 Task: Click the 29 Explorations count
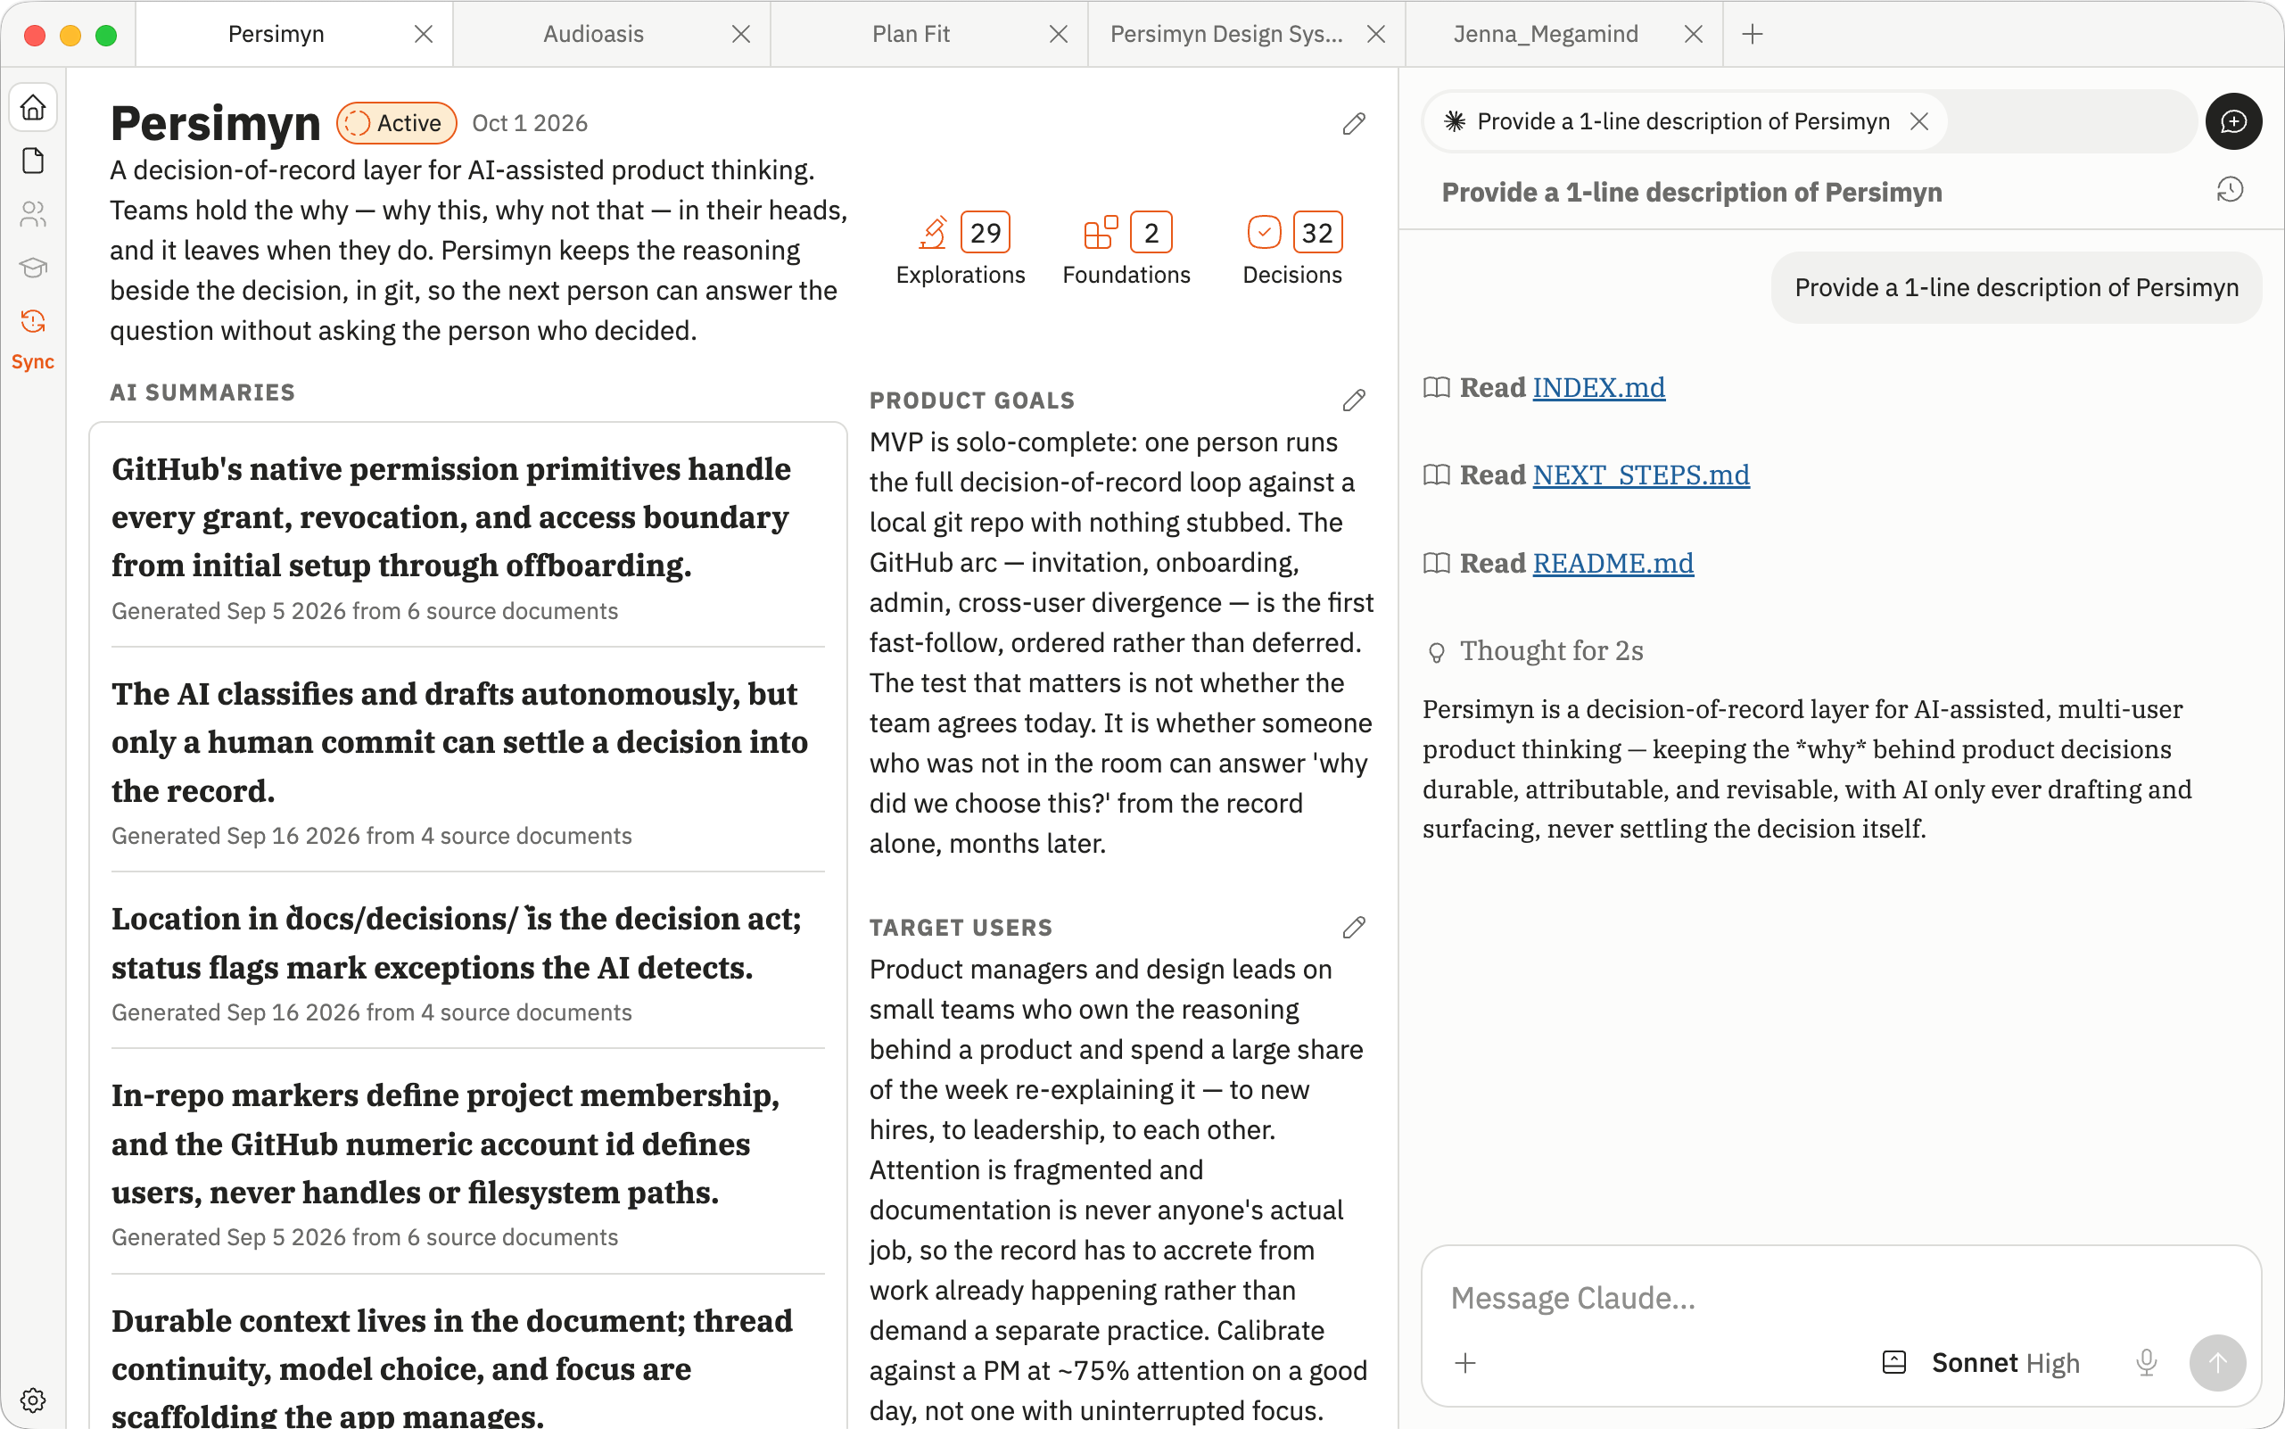985,233
